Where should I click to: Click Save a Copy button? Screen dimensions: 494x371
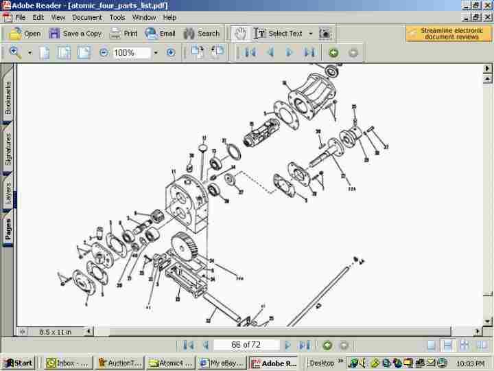pyautogui.click(x=75, y=33)
